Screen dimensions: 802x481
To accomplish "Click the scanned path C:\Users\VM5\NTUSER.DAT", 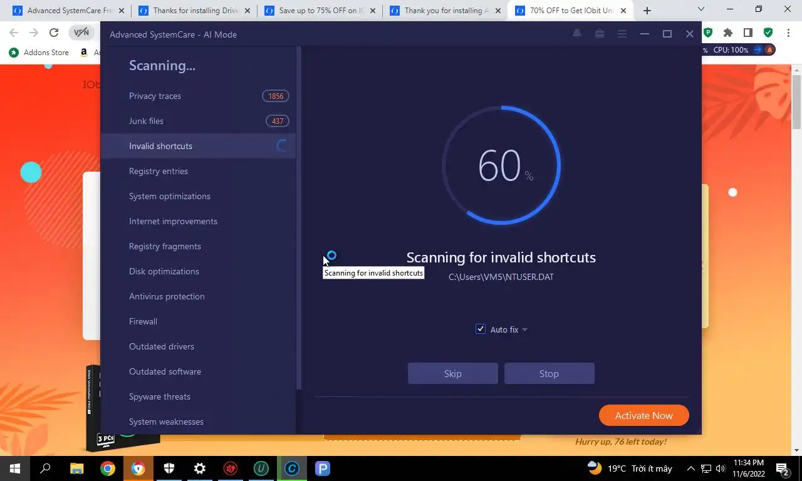I will [501, 277].
